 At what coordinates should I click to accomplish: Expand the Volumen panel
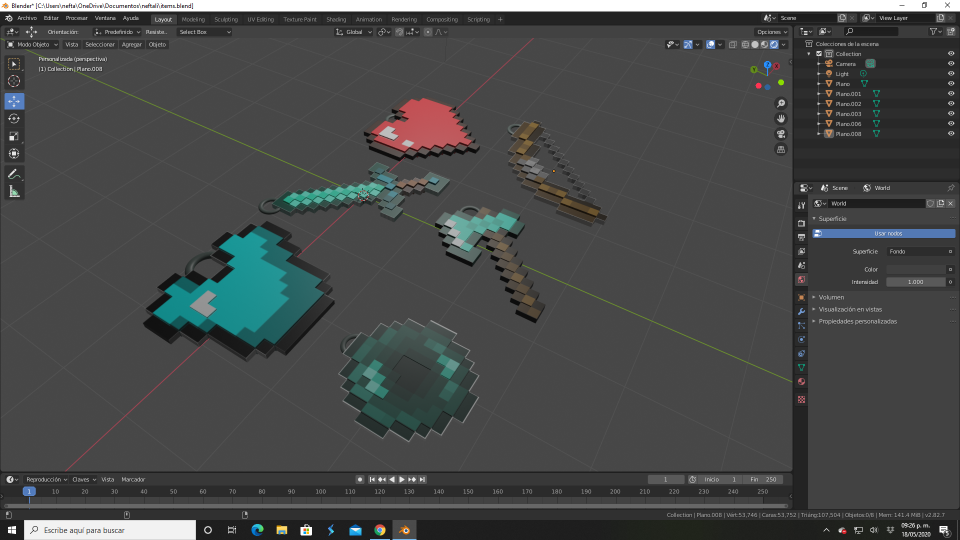pyautogui.click(x=831, y=297)
